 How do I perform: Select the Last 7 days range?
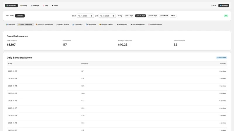tap(129, 16)
